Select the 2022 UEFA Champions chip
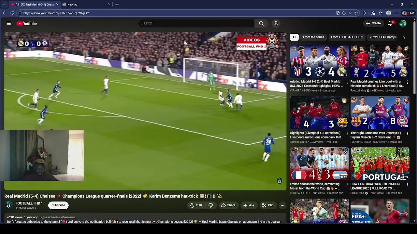417x234 pixels. point(383,37)
